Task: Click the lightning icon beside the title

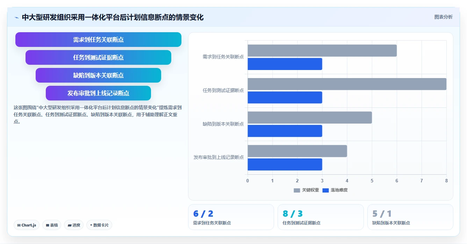Action: click(x=16, y=18)
